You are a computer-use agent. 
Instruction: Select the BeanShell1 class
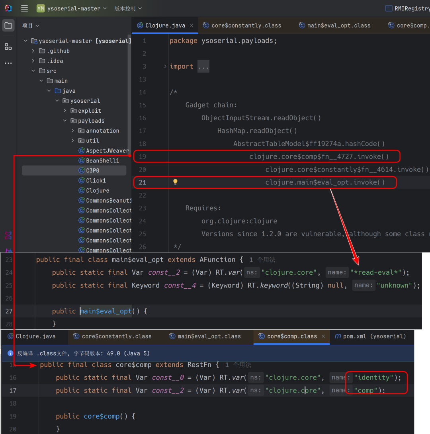pyautogui.click(x=99, y=160)
